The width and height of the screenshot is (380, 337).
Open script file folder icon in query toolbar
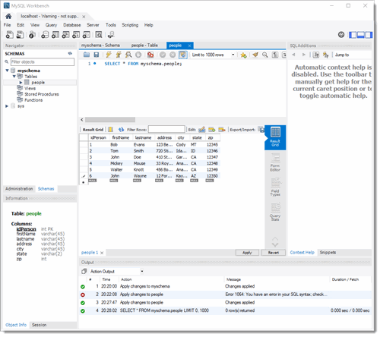(x=87, y=55)
